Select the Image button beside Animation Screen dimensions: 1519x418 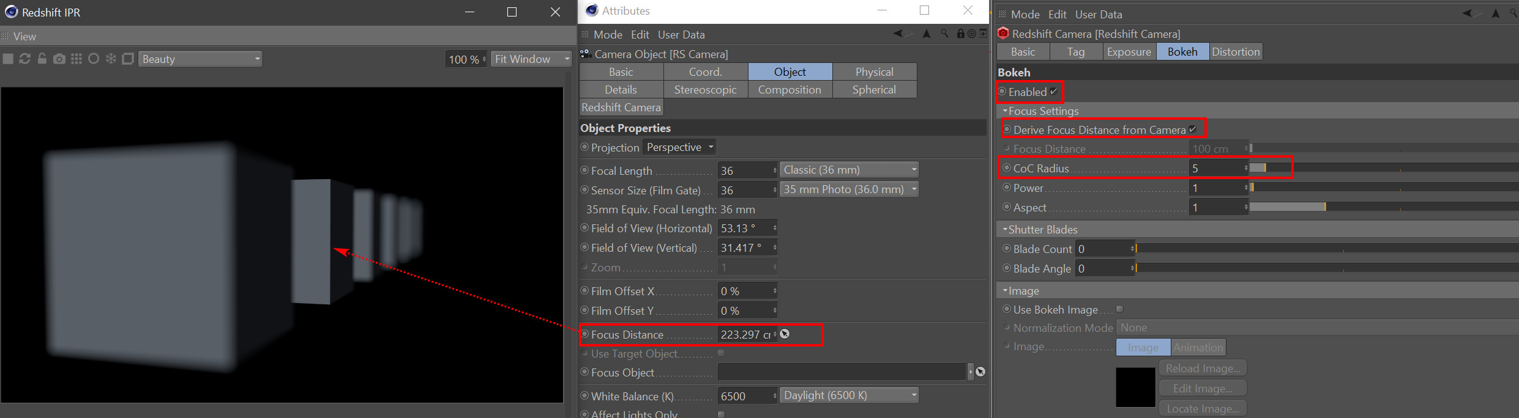coord(1143,347)
